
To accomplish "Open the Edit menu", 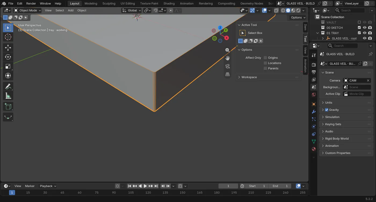I will pyautogui.click(x=20, y=3).
